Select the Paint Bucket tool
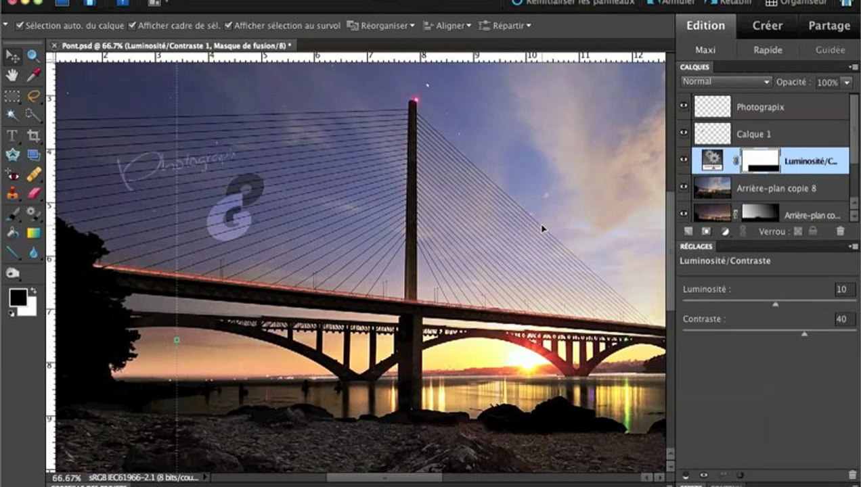 12,233
